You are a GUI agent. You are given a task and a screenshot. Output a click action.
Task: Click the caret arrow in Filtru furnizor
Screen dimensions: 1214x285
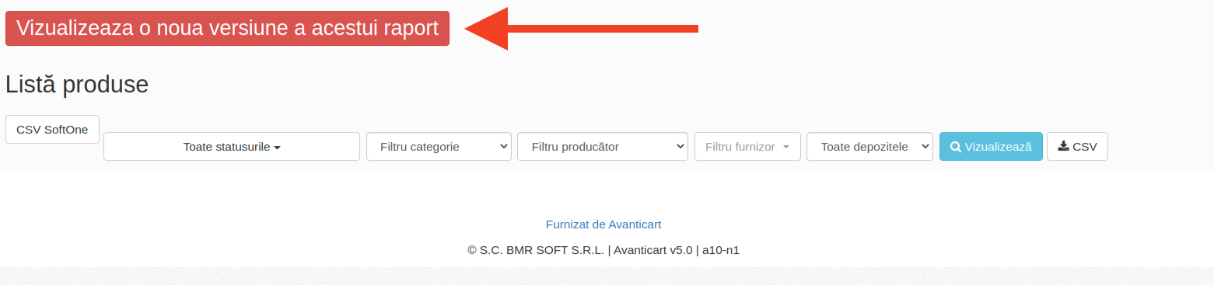[x=786, y=147]
